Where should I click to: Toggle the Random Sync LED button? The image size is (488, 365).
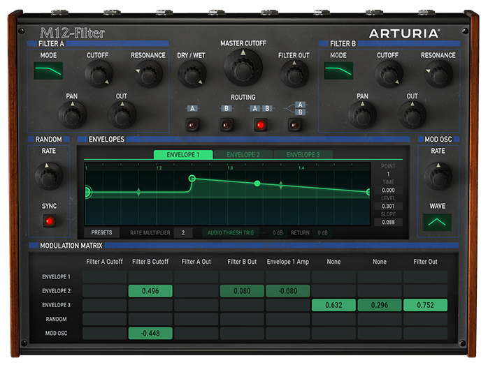(49, 221)
